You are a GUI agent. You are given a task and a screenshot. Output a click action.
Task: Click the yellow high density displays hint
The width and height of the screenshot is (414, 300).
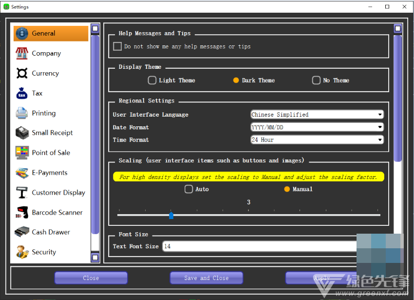tap(248, 177)
